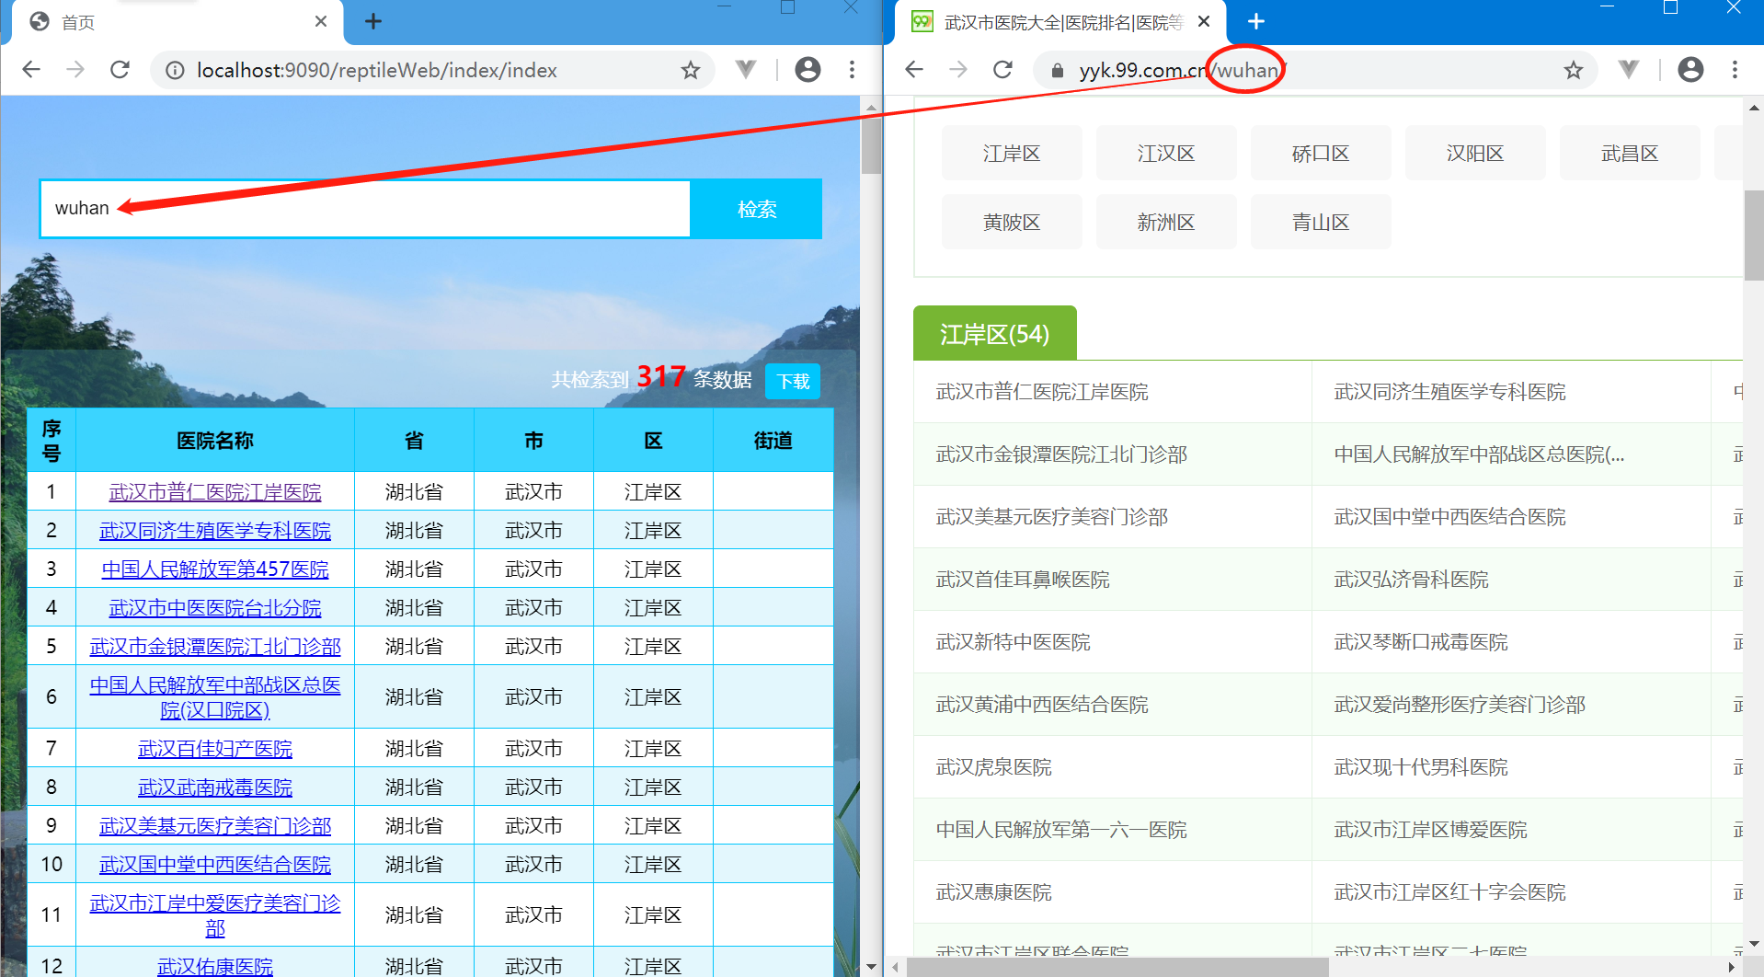The image size is (1764, 977).
Task: Open 武汉弘济骨科医院 in the right page list
Action: click(1411, 580)
